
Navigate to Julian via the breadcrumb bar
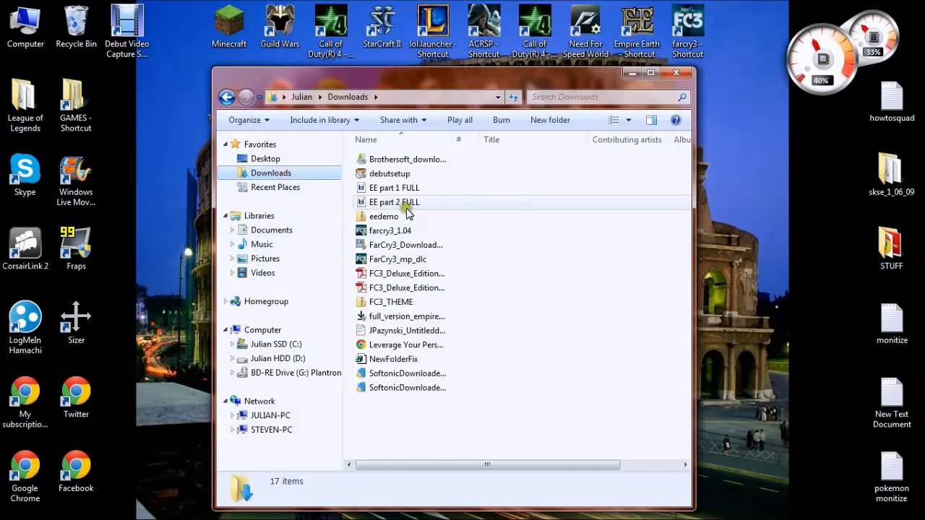coord(302,97)
